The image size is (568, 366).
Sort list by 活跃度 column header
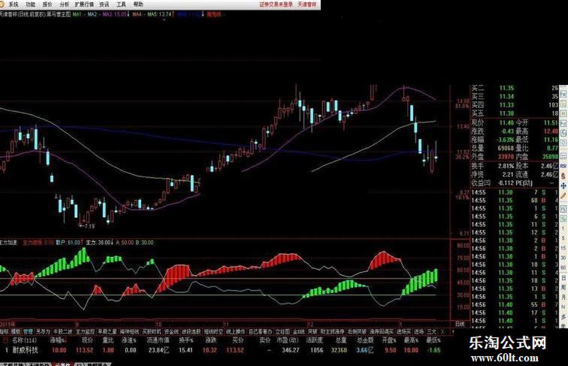[314, 341]
